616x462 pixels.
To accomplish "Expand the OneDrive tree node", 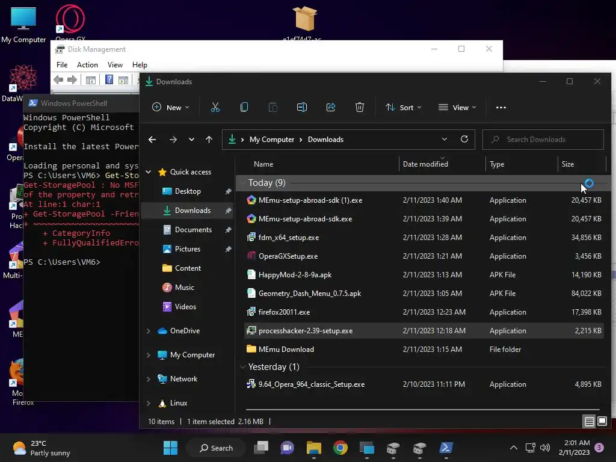I will 149,331.
